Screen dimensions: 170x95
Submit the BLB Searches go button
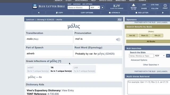[168, 56]
